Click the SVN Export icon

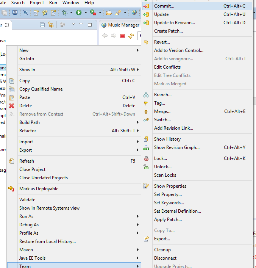[x=146, y=239]
